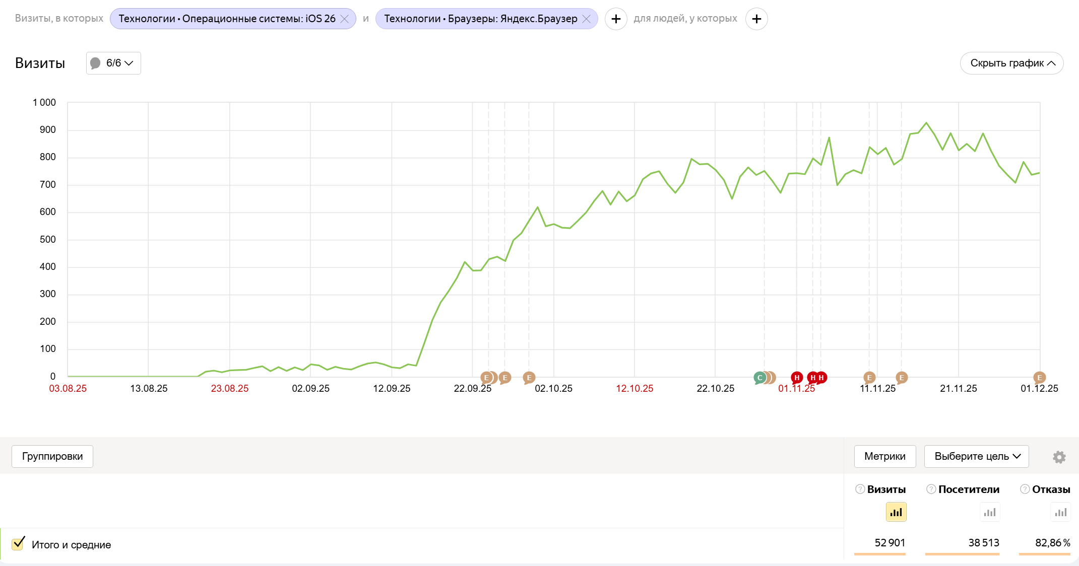Open the 6/6 chart annotations dropdown
1079x566 pixels.
click(113, 63)
